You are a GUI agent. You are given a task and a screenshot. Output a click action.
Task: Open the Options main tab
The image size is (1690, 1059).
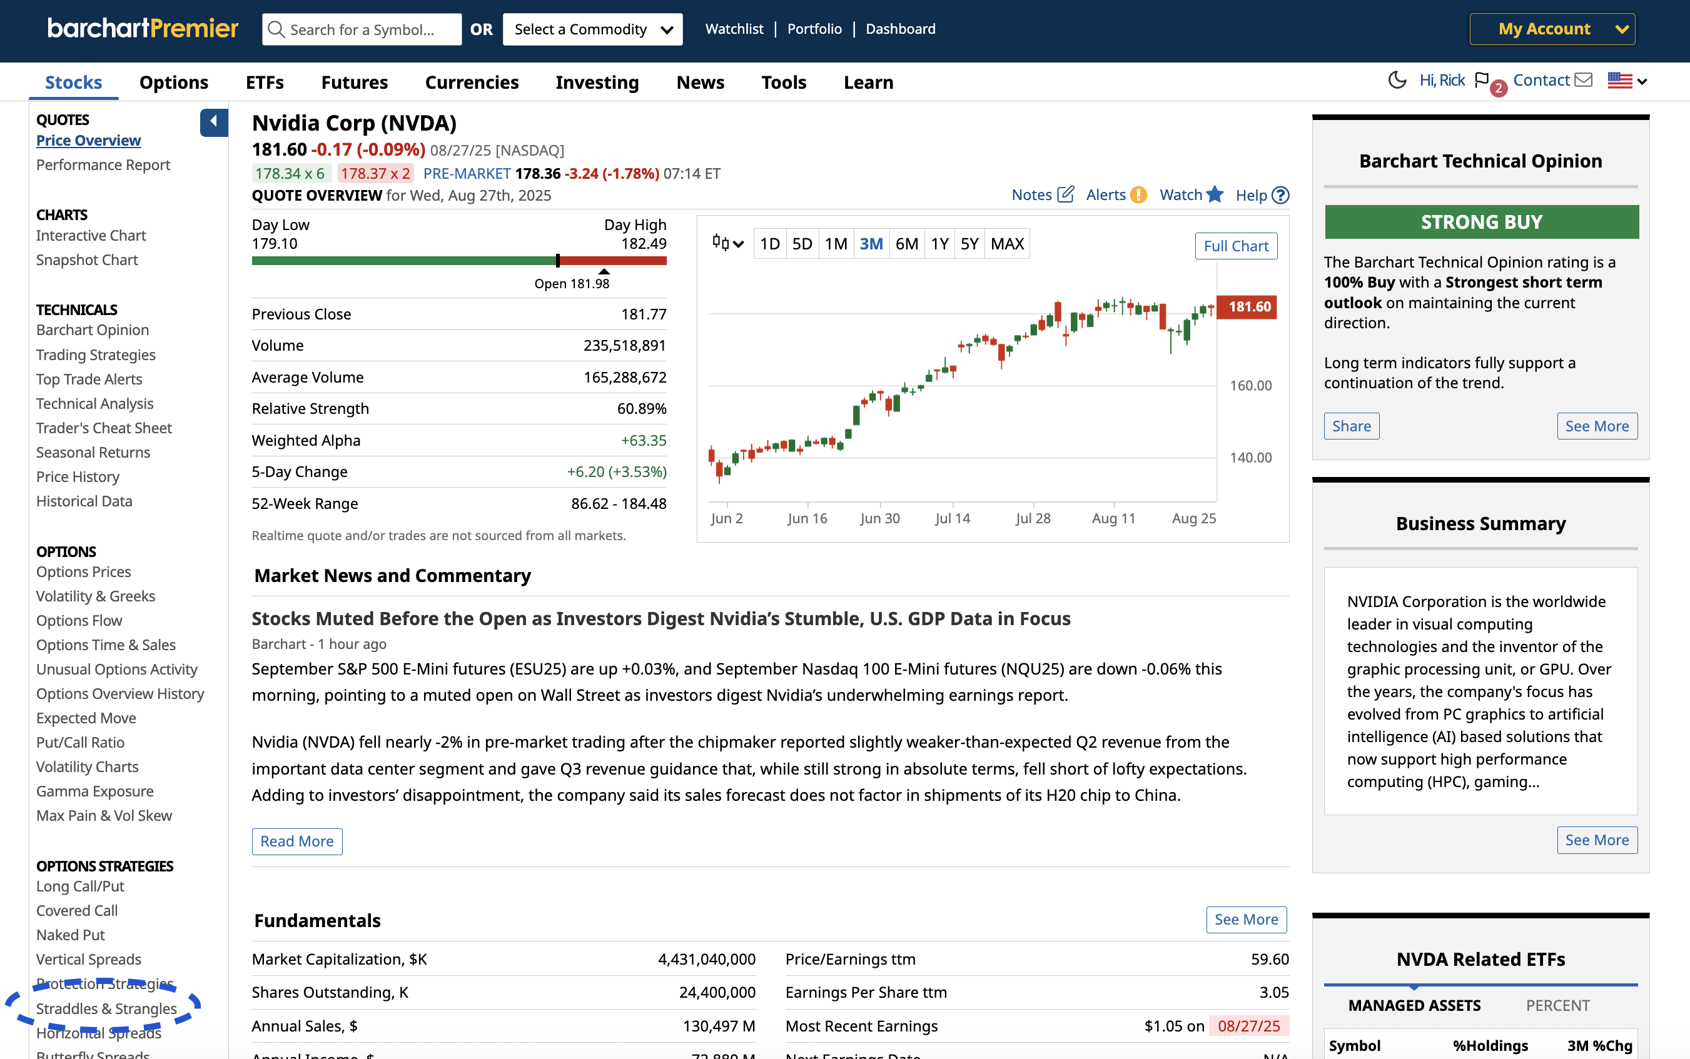coord(174,82)
